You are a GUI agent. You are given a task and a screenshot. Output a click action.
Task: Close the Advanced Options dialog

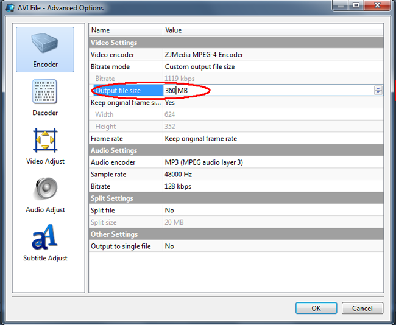[x=377, y=5]
